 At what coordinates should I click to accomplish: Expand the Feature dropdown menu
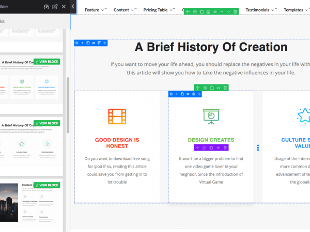pyautogui.click(x=95, y=10)
